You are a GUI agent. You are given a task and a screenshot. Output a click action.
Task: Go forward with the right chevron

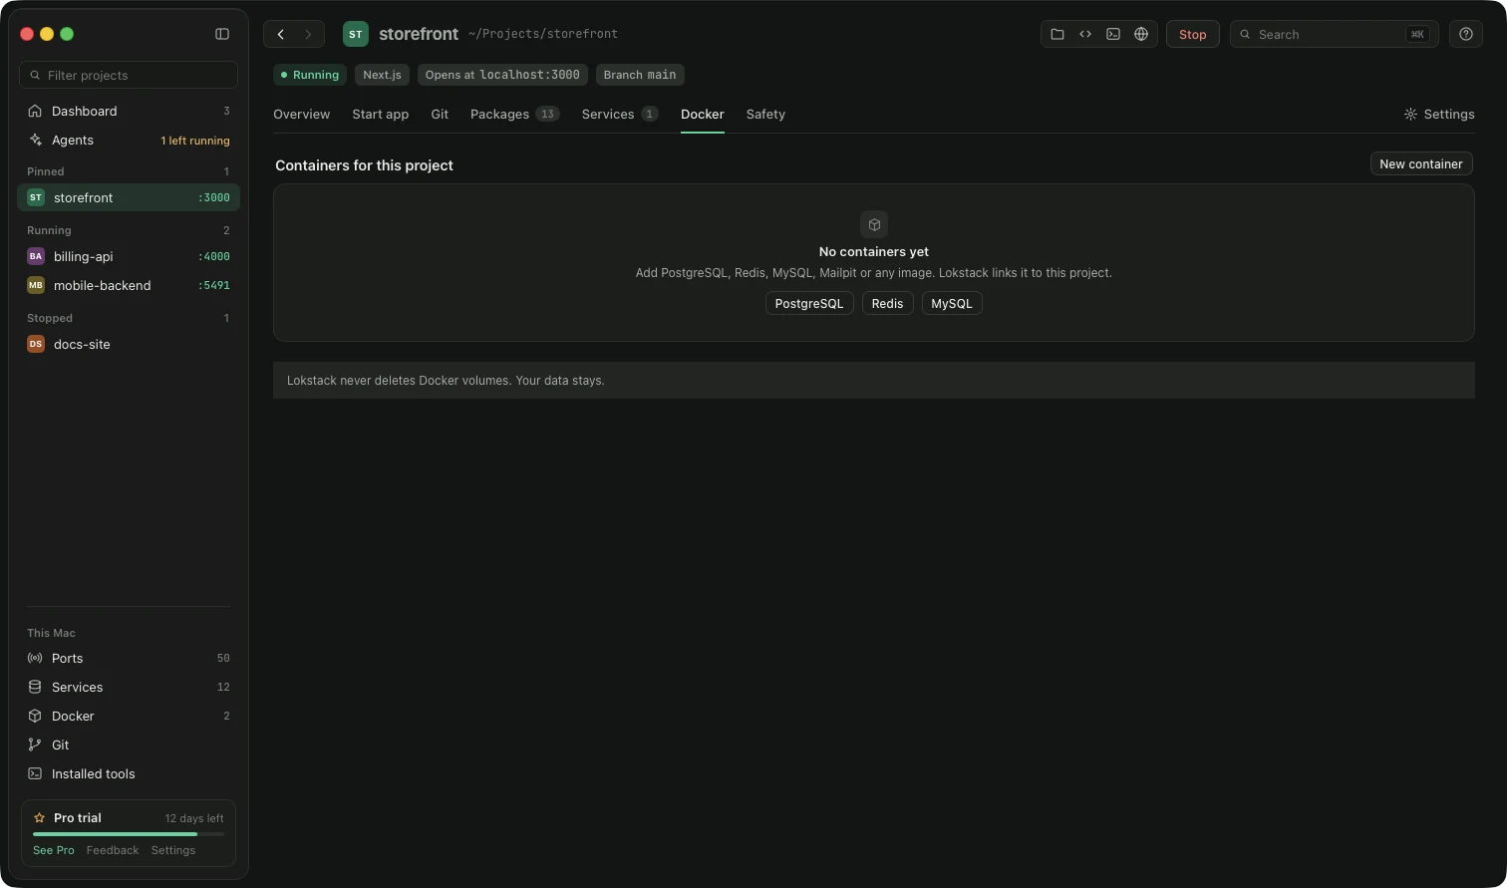pyautogui.click(x=308, y=34)
